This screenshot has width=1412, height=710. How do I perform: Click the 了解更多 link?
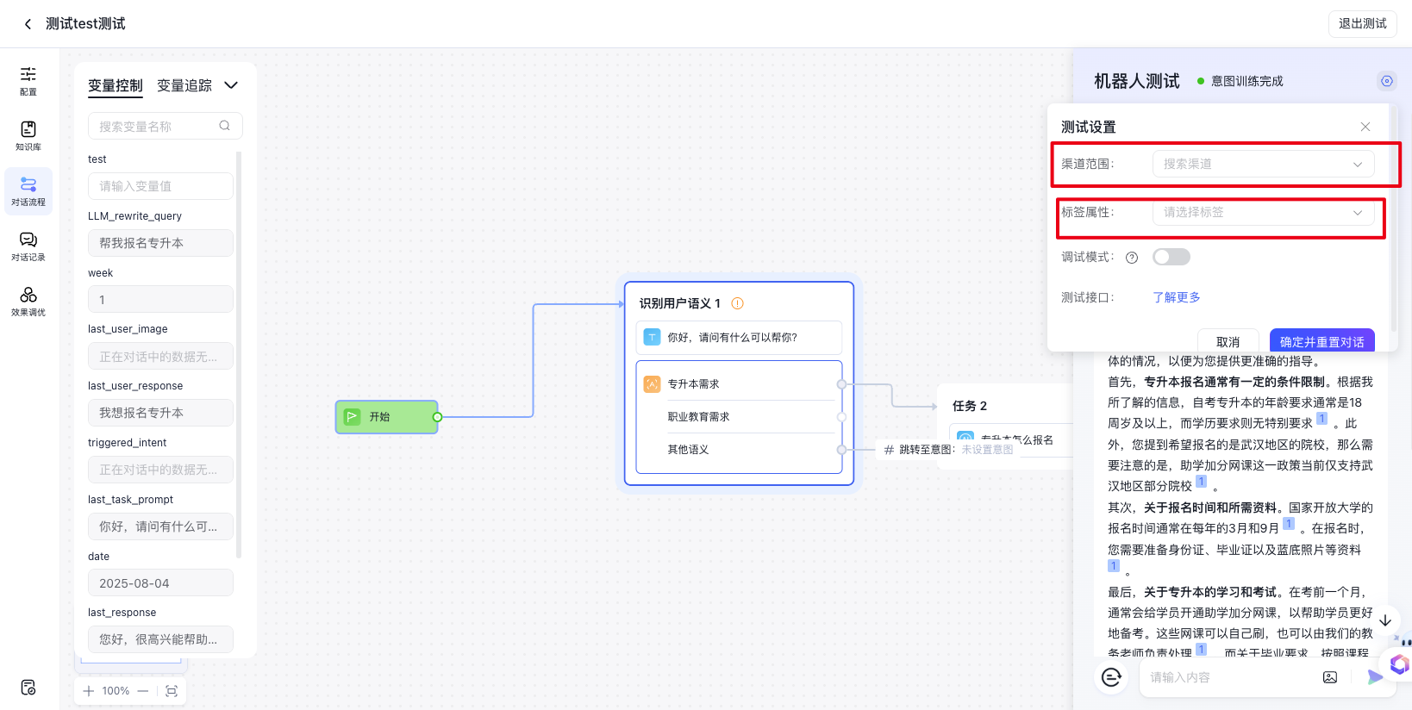click(1176, 297)
